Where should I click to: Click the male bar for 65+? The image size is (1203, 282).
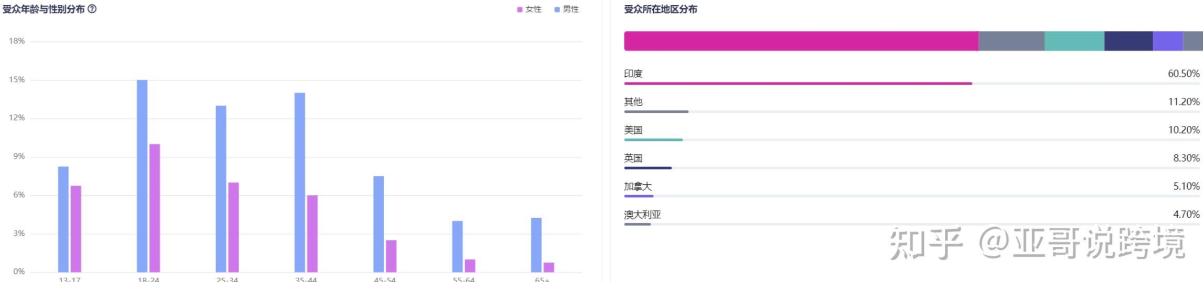click(x=536, y=245)
